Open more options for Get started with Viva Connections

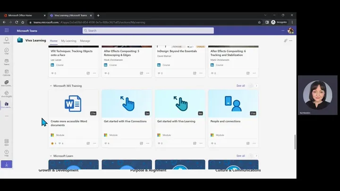pos(148,143)
